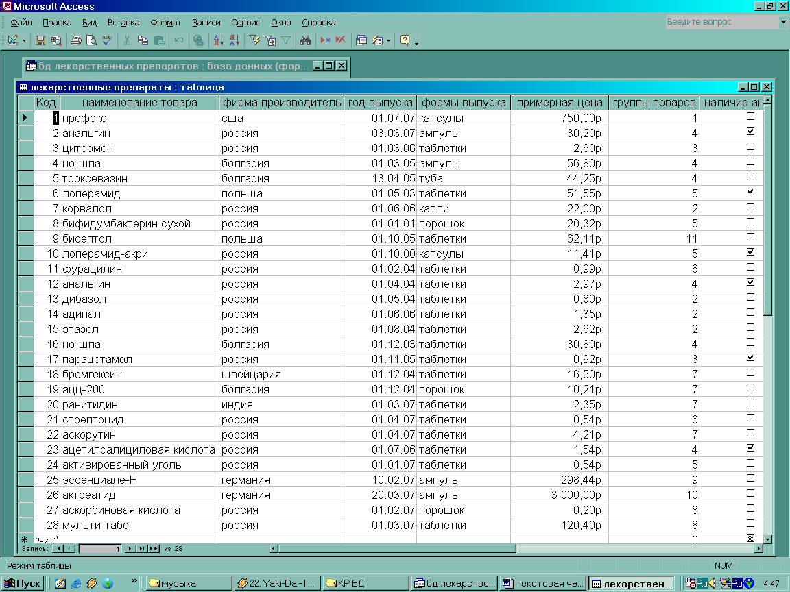Screen dimensions: 790x592
Task: Open Print Preview from the toolbar
Action: [x=91, y=40]
